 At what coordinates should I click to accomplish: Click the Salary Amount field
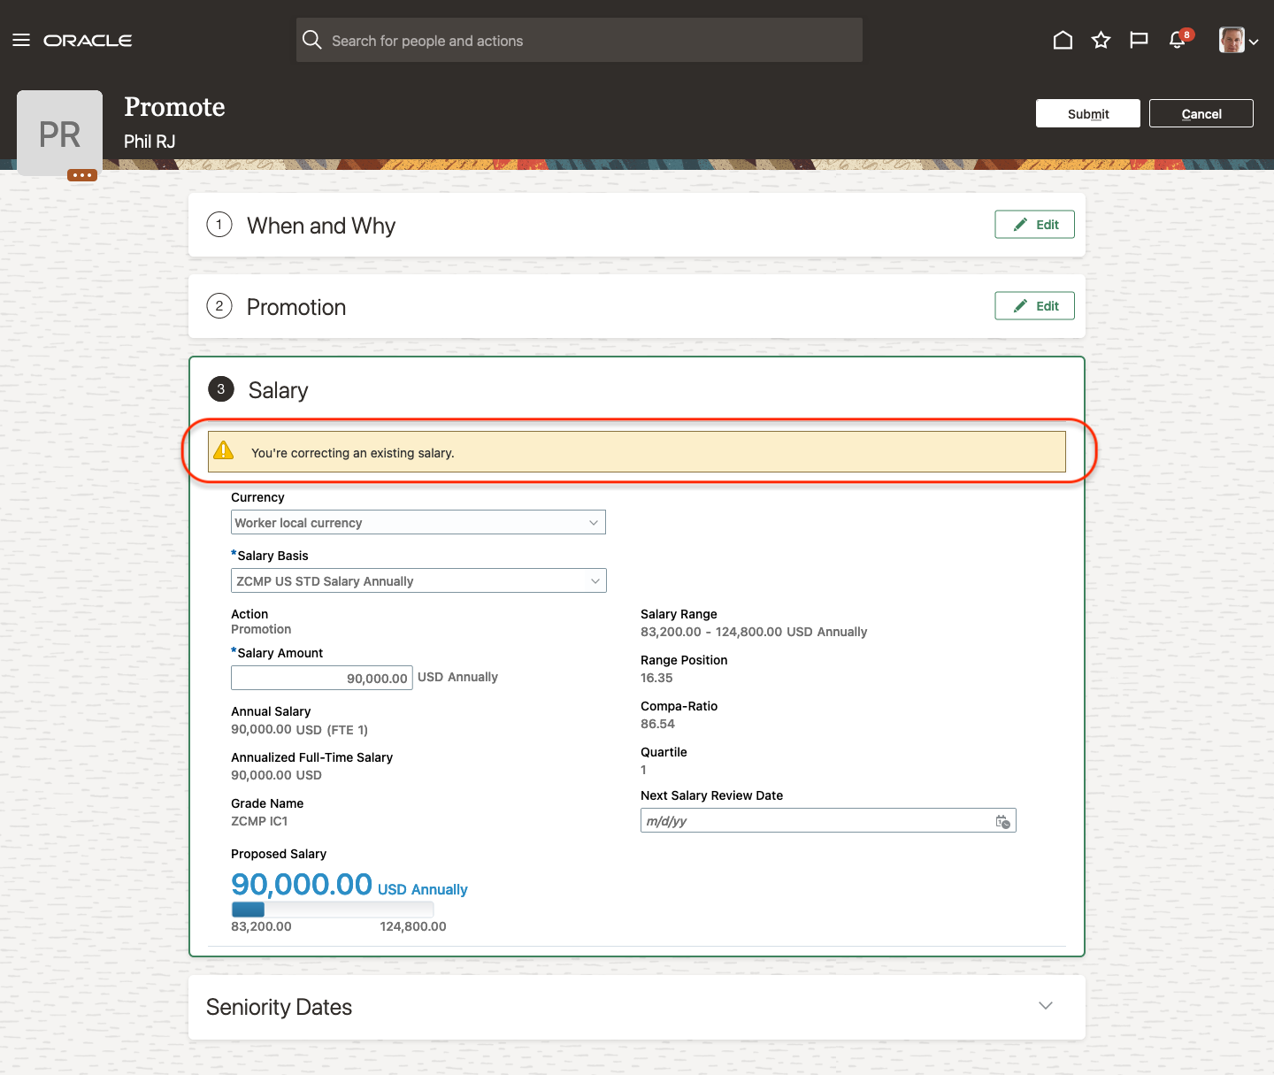point(322,678)
